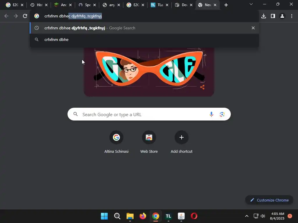
Task: Open the clock showing 4:05 AM
Action: click(x=277, y=216)
